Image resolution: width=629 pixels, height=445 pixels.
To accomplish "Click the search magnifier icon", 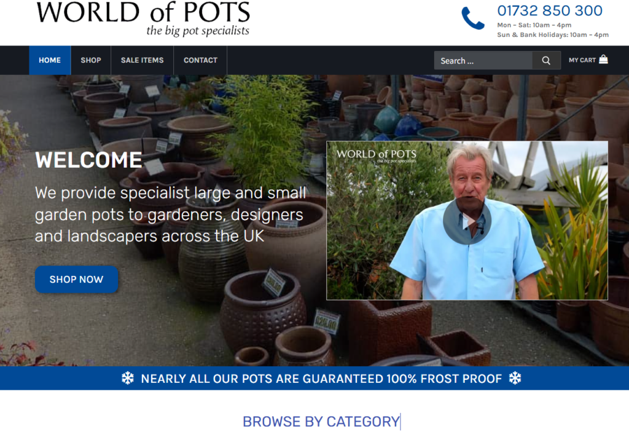I will pos(546,60).
